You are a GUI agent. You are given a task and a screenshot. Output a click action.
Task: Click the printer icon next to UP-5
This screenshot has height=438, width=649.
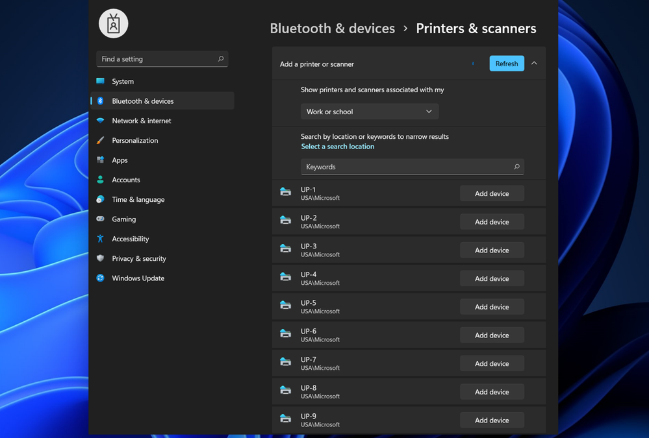pyautogui.click(x=286, y=305)
